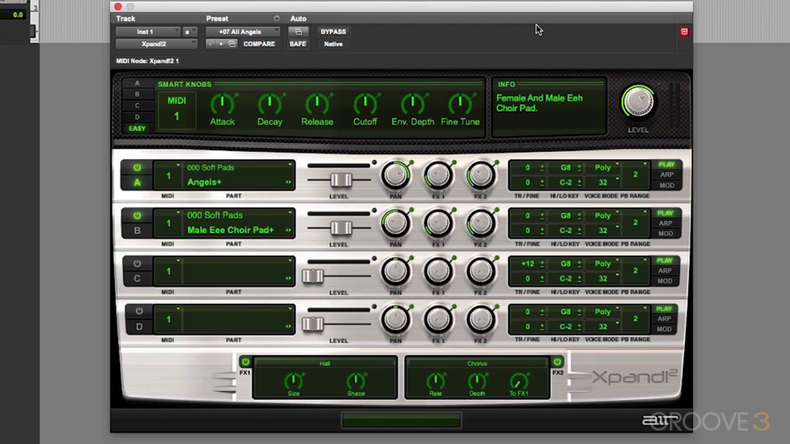Click the Cutoff smart knob

pos(365,104)
